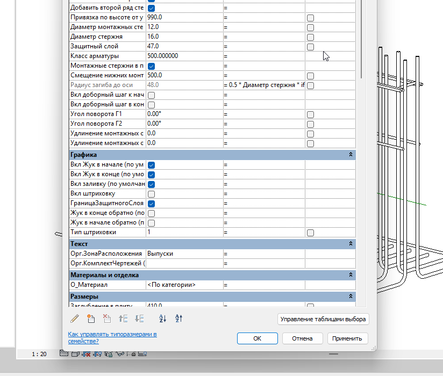Open link about managing family types
443x376 pixels.
[x=112, y=338]
